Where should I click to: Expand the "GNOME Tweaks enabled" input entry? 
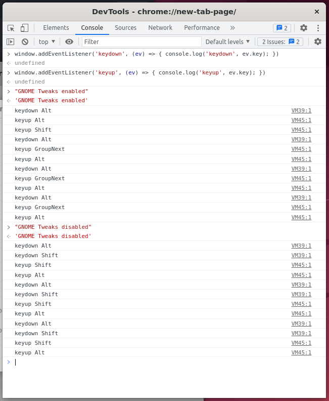(9, 91)
